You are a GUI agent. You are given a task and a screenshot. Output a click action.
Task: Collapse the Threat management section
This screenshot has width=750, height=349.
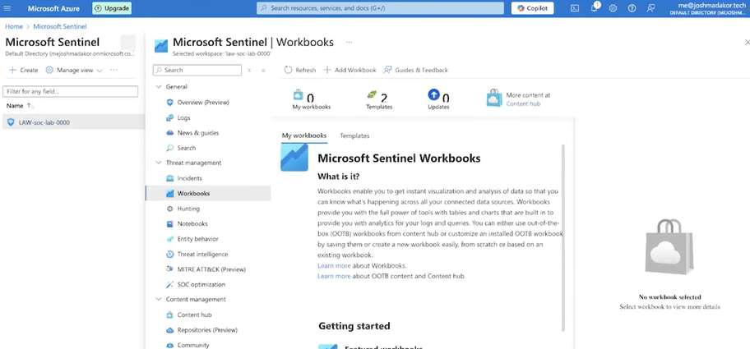(x=158, y=163)
